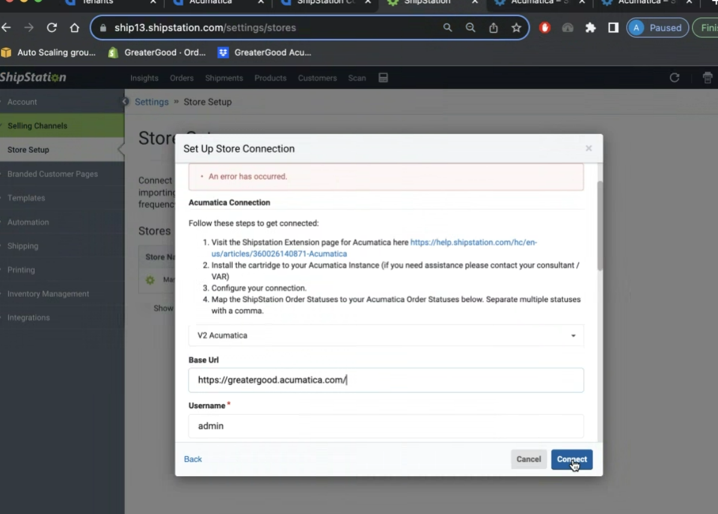Image resolution: width=718 pixels, height=514 pixels.
Task: Reload the page with browser refresh icon
Action: (x=52, y=28)
